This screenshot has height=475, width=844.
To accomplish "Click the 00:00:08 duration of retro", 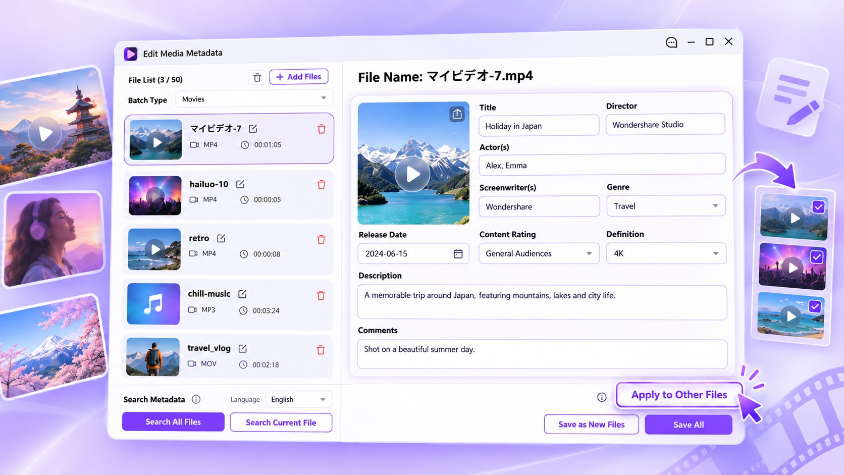I will pos(267,254).
